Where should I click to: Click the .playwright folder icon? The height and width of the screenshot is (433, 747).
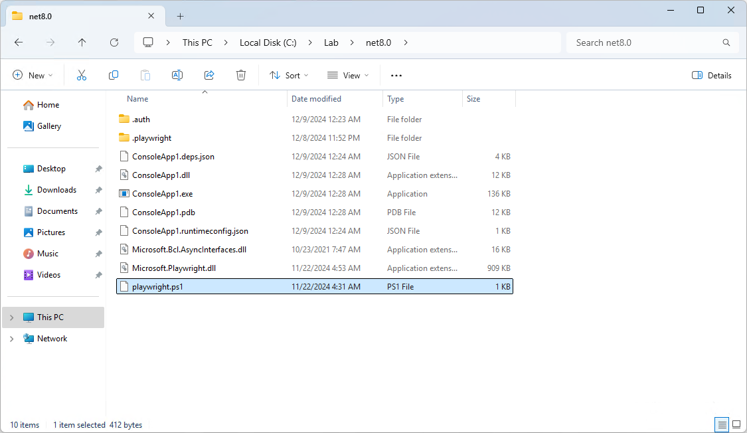pos(124,137)
